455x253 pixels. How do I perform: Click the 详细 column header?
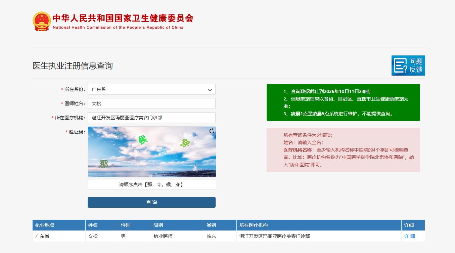coord(413,225)
